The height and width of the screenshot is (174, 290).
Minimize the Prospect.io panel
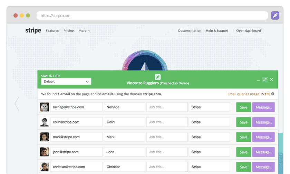coord(258,80)
